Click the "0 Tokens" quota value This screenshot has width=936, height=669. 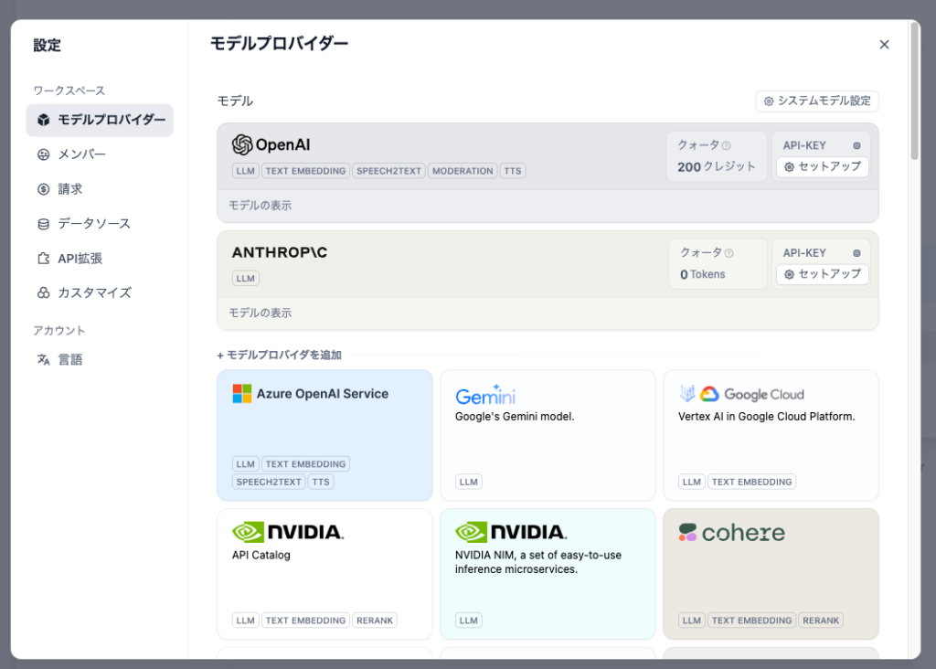(x=703, y=274)
